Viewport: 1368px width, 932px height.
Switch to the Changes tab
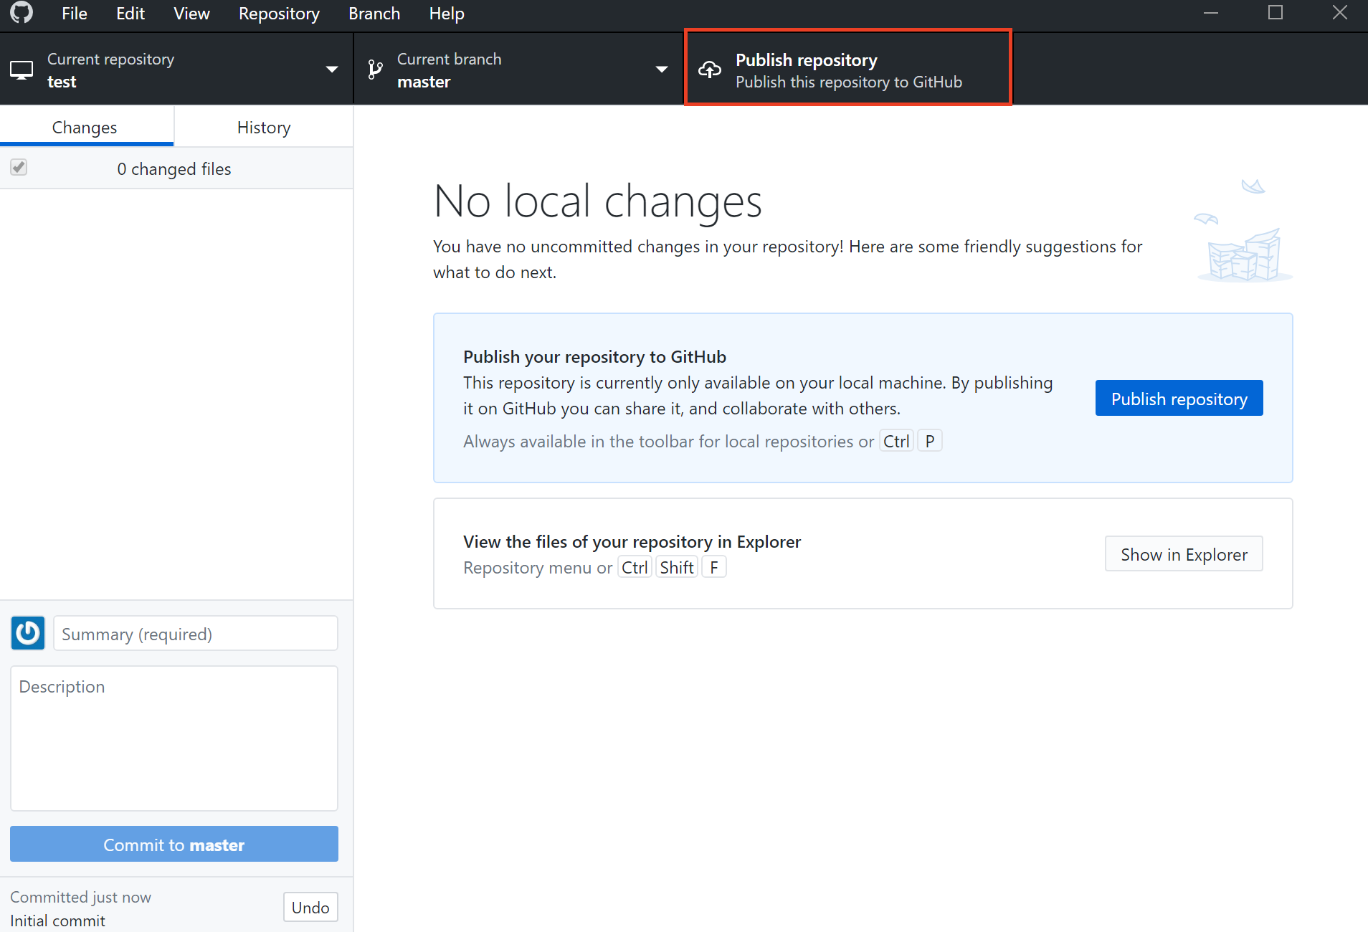(87, 127)
